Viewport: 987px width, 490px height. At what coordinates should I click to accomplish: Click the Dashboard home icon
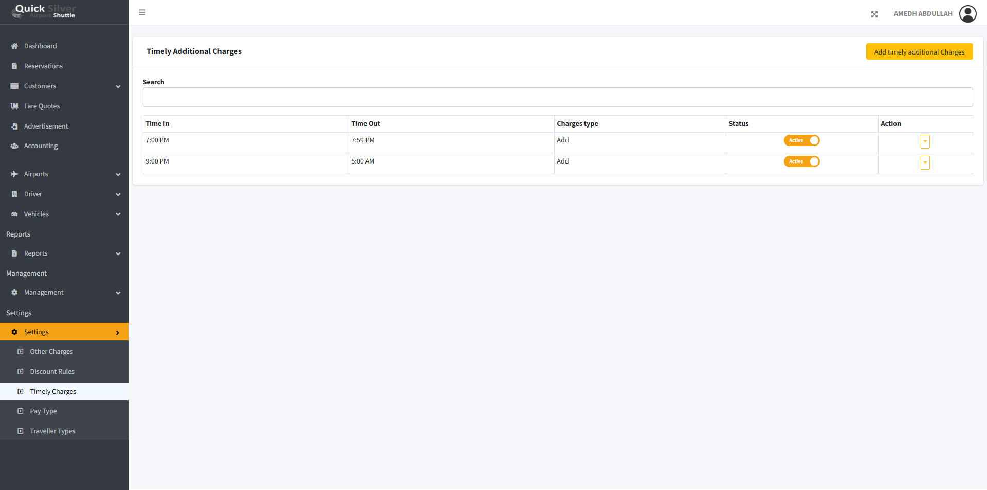click(14, 46)
